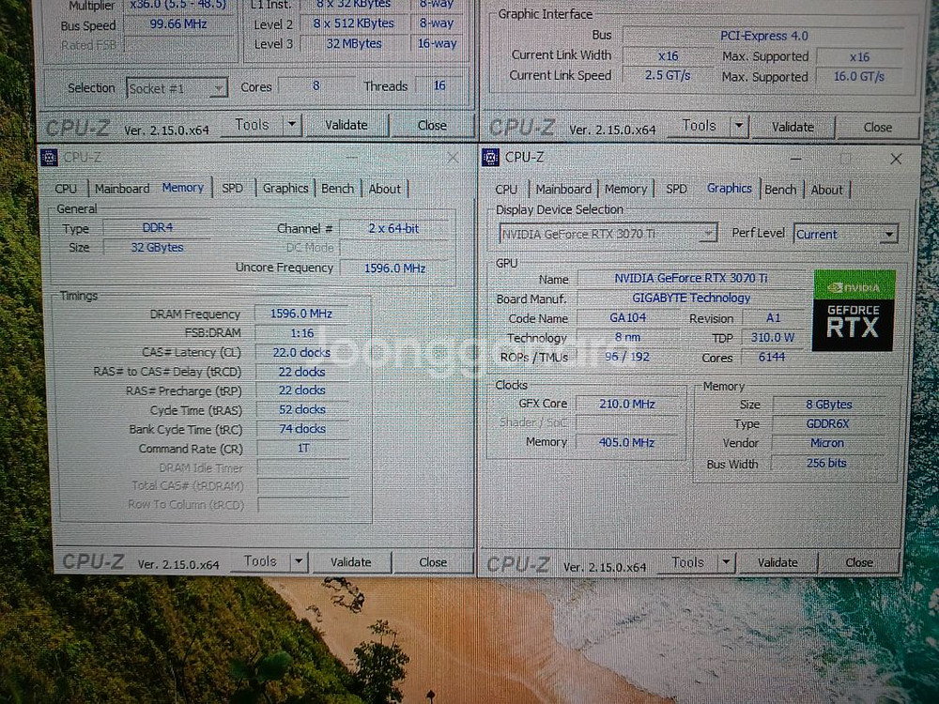939x704 pixels.
Task: Close Memory window with title bar X
Action: [453, 158]
